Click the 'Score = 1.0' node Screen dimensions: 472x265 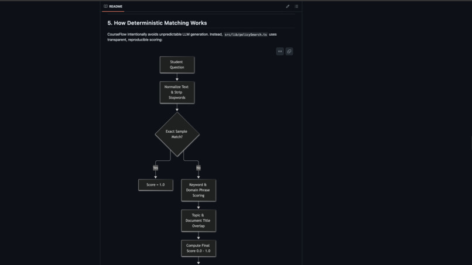pos(156,185)
